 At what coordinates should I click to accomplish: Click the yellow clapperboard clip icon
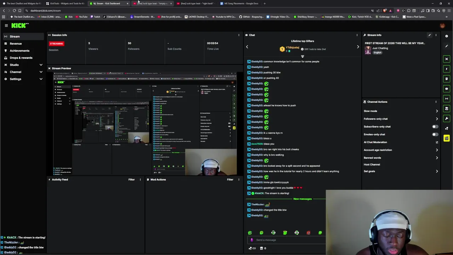[x=447, y=138]
